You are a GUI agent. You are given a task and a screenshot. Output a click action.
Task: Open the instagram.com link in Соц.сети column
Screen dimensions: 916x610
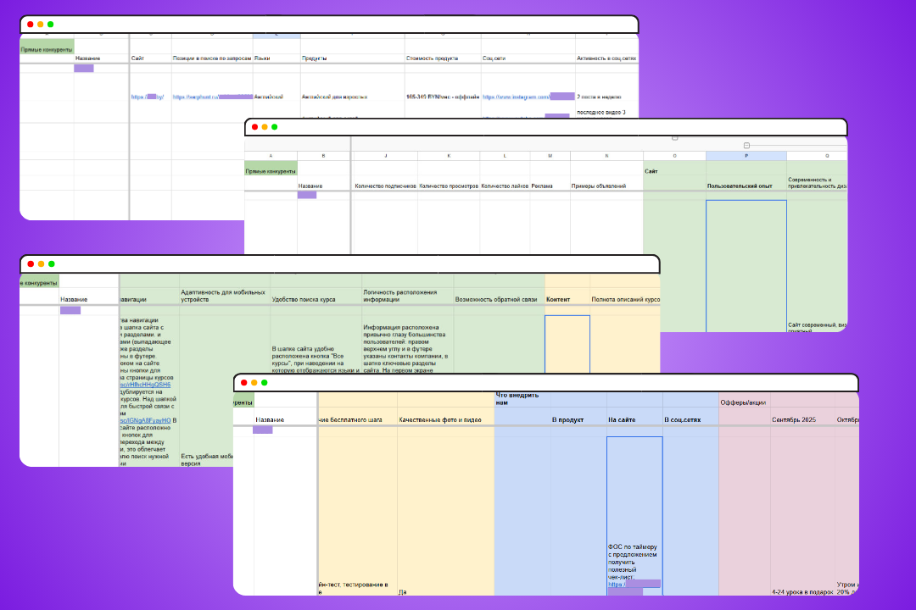[x=528, y=97]
